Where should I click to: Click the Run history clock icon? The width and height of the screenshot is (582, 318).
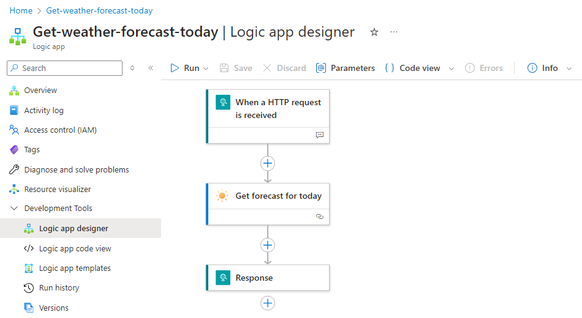click(x=29, y=288)
